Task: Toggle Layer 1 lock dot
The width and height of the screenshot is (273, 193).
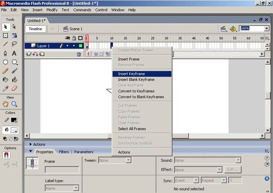Action: point(74,46)
